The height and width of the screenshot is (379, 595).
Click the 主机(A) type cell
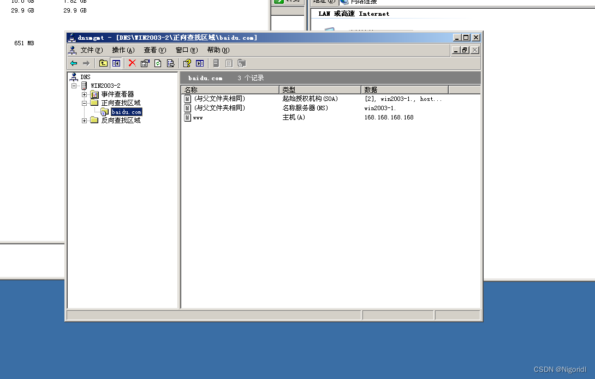pos(294,117)
